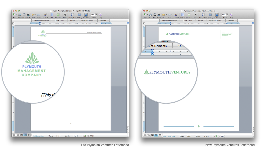Click "Pages: 1 of 1" in Bryan Workplan status bar
This screenshot has width=261, height=158.
click(55, 136)
